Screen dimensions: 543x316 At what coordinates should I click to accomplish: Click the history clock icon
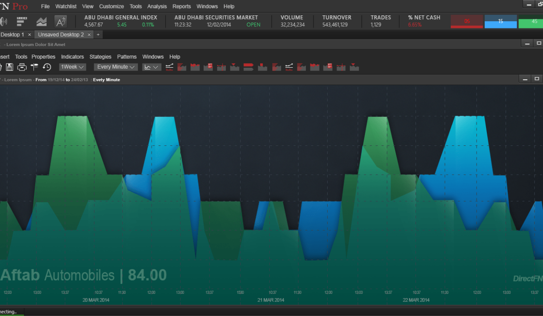(47, 67)
